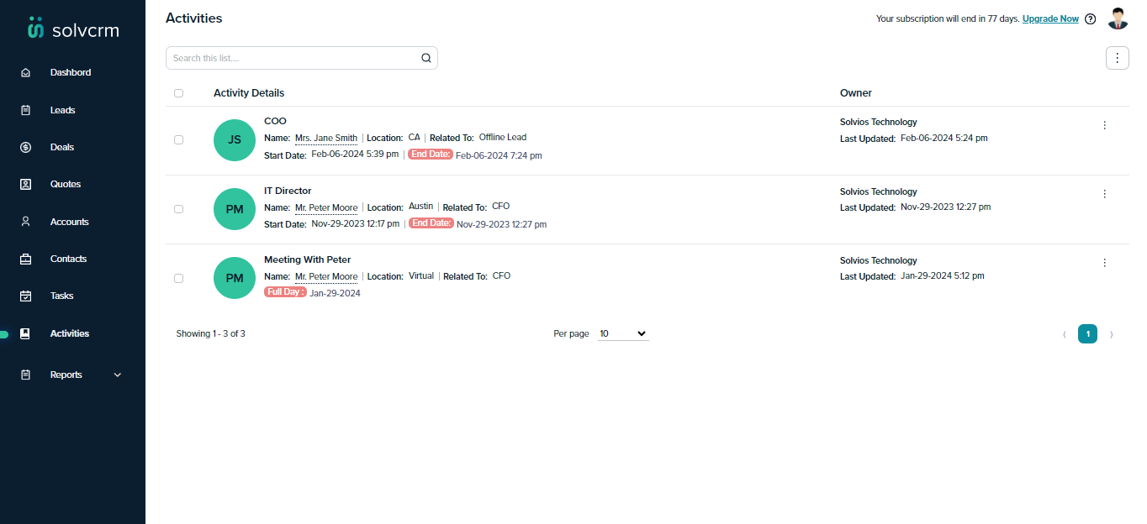1147x524 pixels.
Task: Click the Activities book icon
Action: (26, 333)
